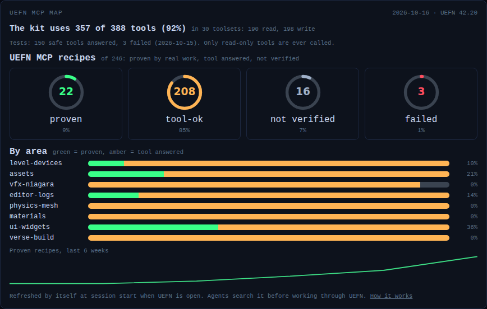The width and height of the screenshot is (487, 309).
Task: Click the green ring showing 22
Action: coord(66,92)
